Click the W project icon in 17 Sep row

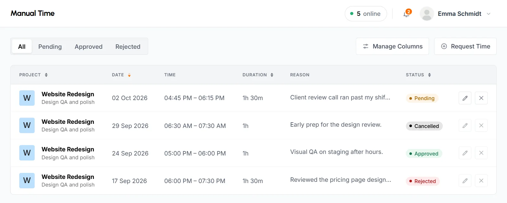tap(27, 181)
